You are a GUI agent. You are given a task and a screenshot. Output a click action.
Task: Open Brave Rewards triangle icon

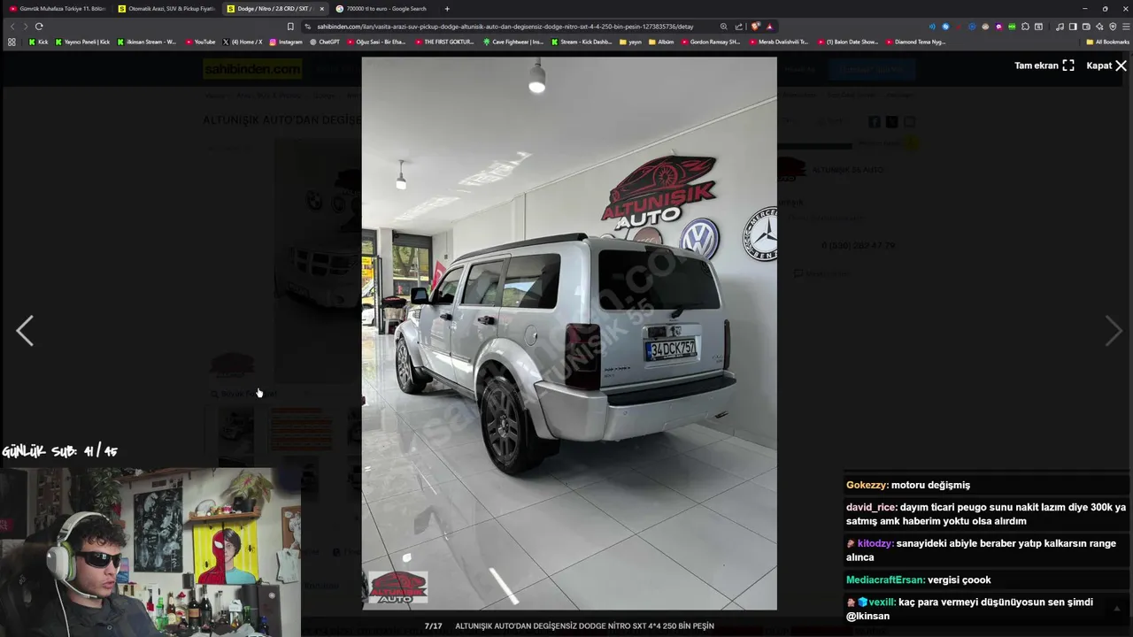coord(769,27)
